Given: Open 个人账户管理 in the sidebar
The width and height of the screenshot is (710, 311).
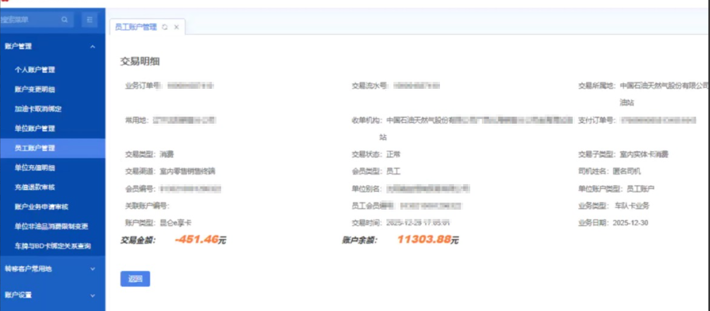Looking at the screenshot, I should [35, 70].
